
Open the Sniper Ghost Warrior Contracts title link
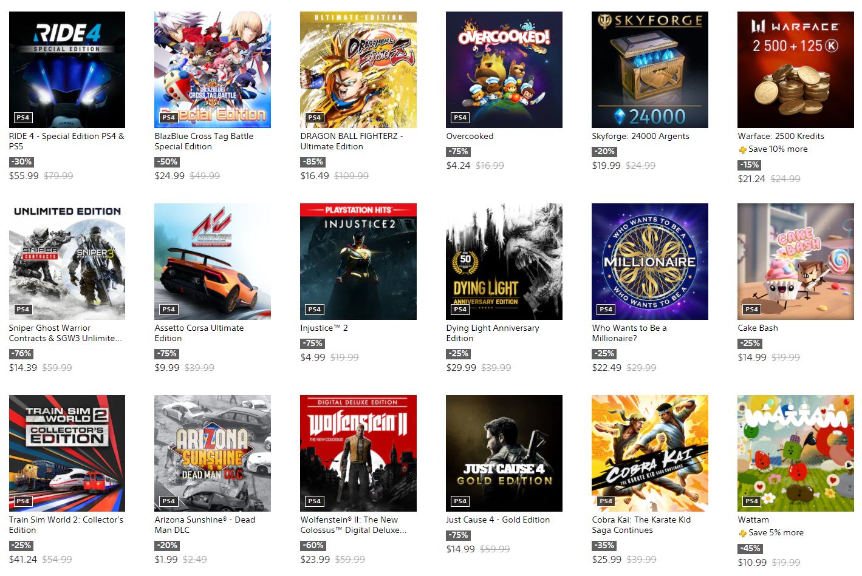click(x=66, y=333)
